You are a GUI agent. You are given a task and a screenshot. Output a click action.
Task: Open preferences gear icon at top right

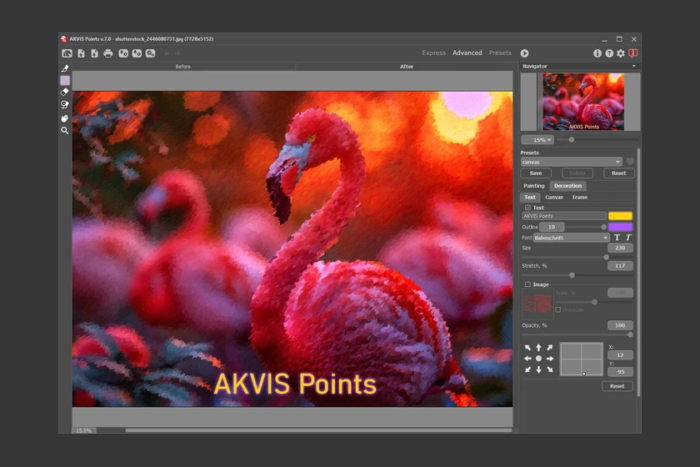click(621, 53)
